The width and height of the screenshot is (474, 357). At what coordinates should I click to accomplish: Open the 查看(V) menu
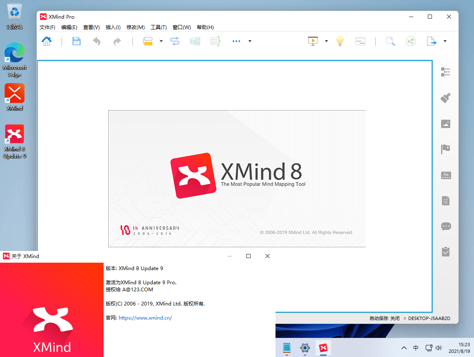pyautogui.click(x=91, y=27)
